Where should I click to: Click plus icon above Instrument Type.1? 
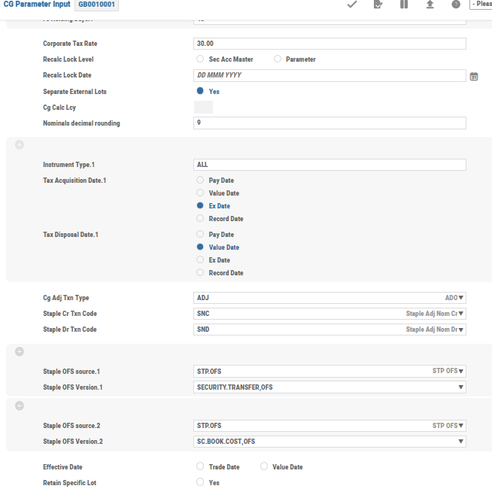point(20,144)
